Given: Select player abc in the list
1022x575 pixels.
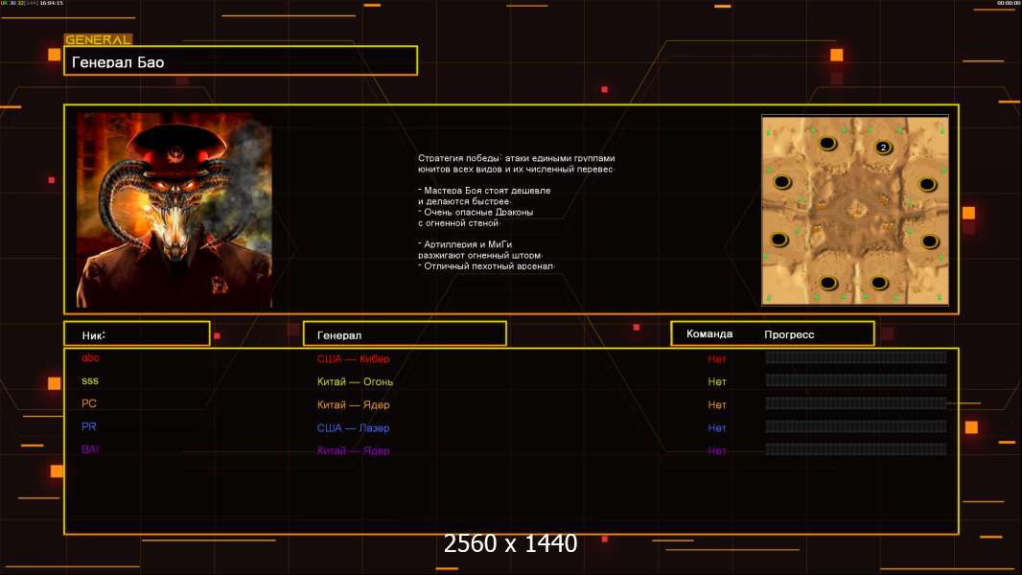Looking at the screenshot, I should tap(91, 358).
